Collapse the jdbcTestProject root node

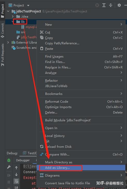[x=8, y=11]
